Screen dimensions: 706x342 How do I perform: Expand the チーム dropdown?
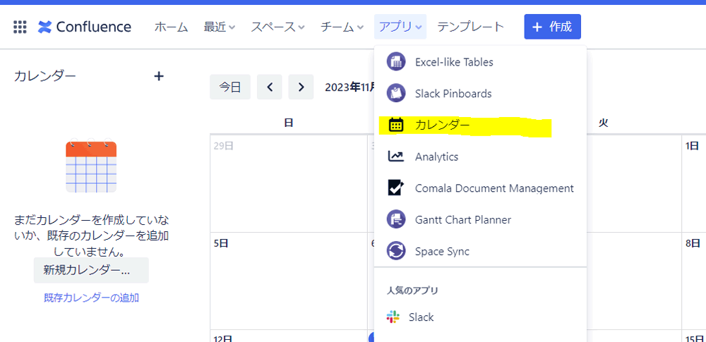pos(342,27)
